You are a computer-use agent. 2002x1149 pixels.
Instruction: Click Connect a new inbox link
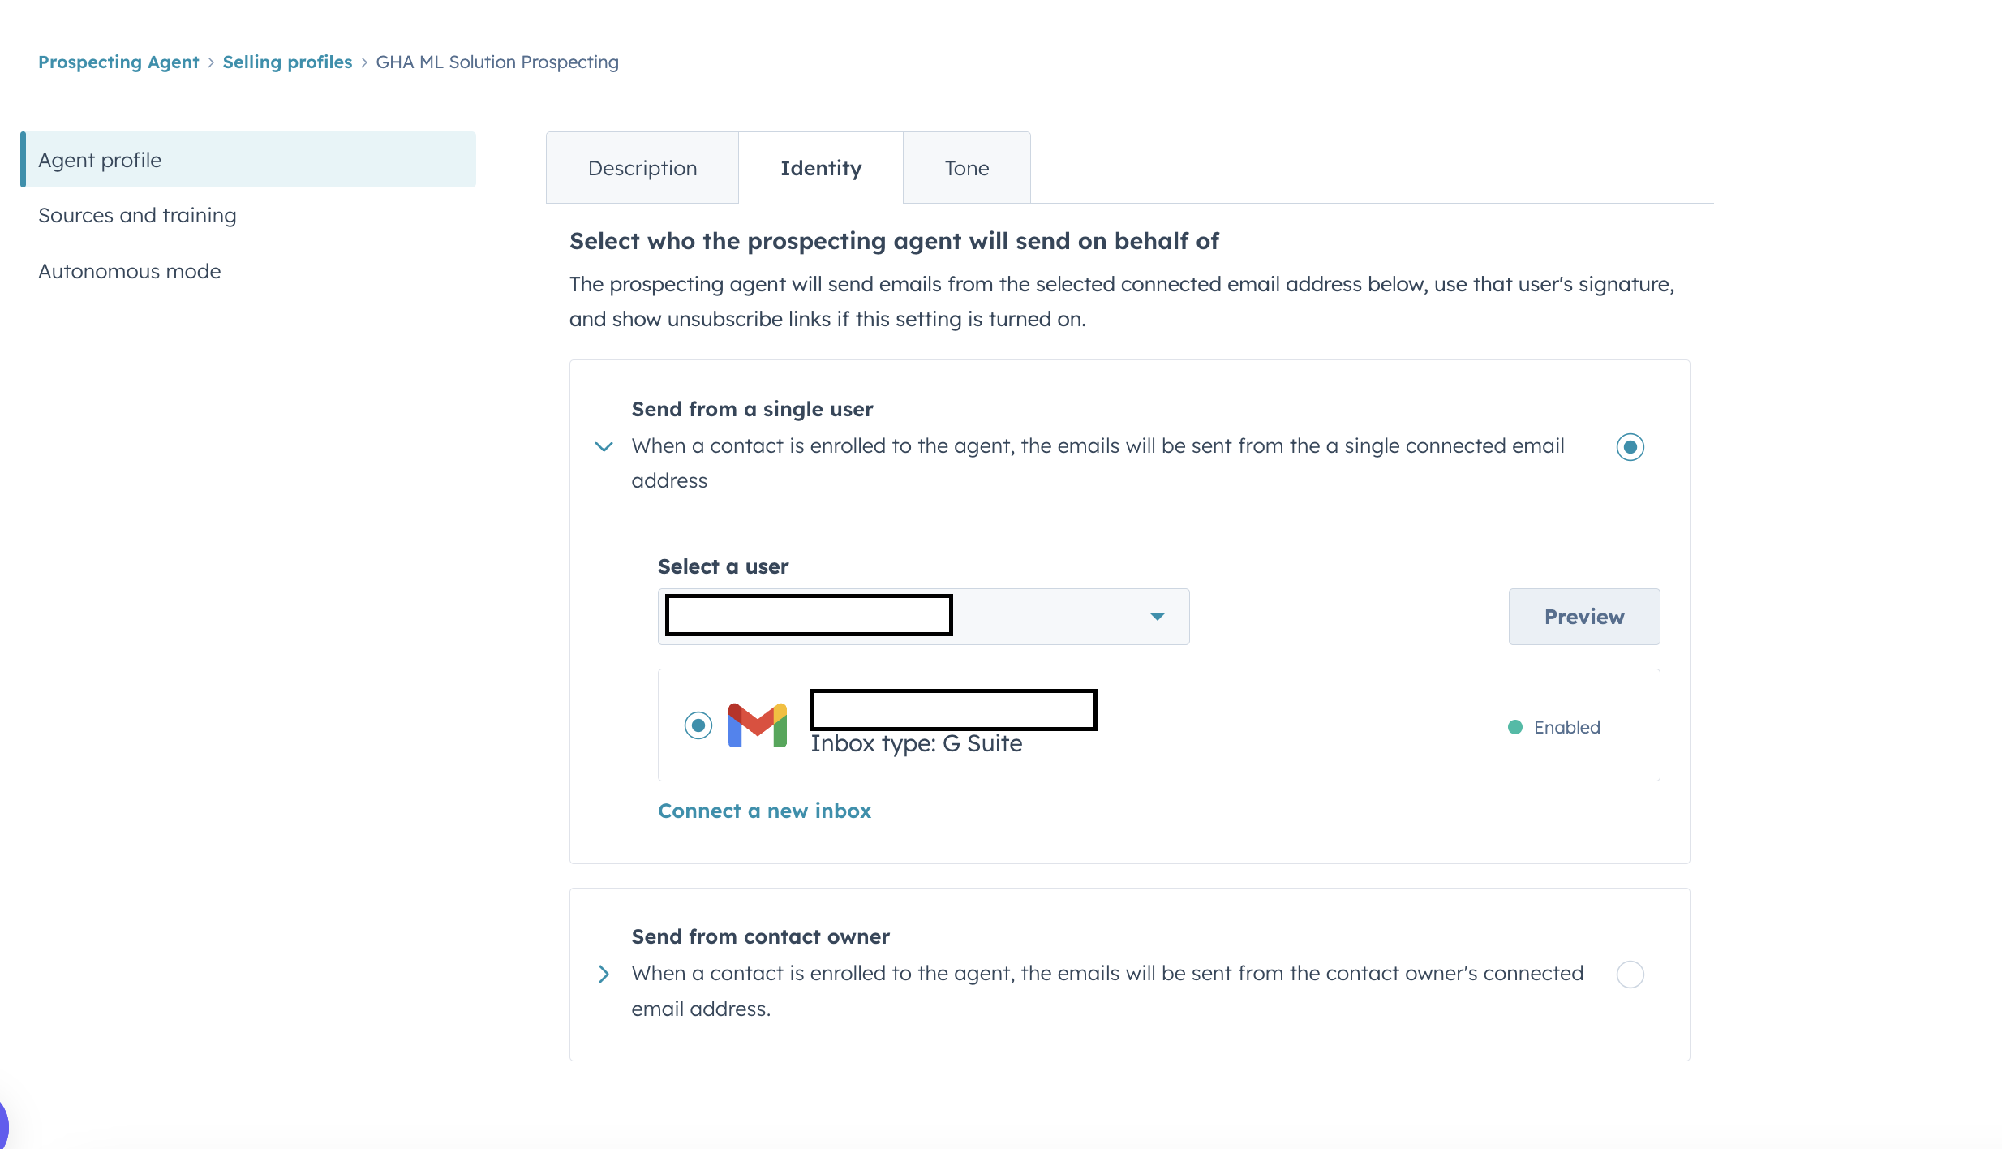coord(764,811)
